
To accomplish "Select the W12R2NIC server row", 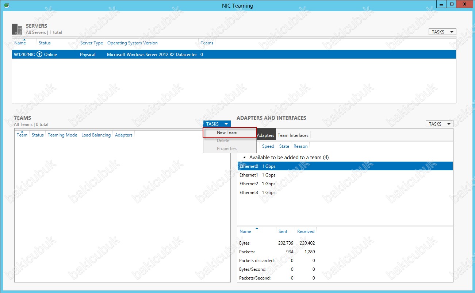I will (234, 55).
